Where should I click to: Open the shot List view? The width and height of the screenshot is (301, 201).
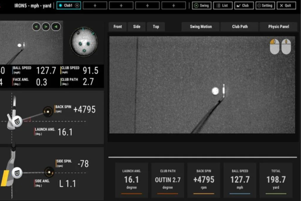point(223,5)
